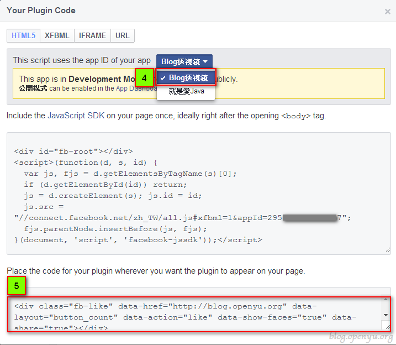Switch to the URL tab
Image resolution: width=396 pixels, height=345 pixels.
coord(123,35)
